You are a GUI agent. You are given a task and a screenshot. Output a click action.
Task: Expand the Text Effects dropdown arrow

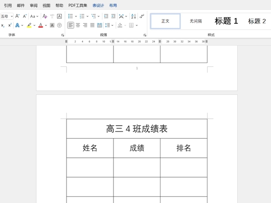22,25
